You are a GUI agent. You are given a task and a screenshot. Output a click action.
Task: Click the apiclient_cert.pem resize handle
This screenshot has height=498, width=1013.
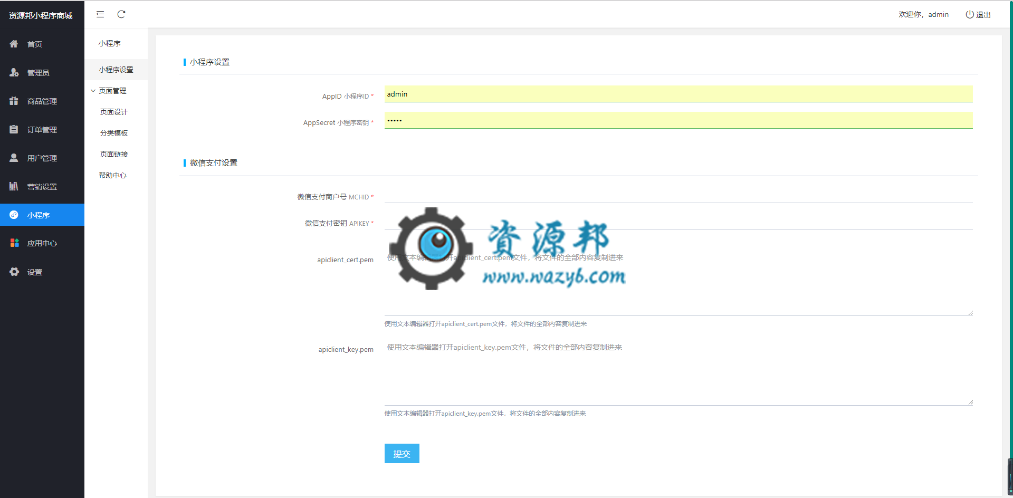[970, 313]
